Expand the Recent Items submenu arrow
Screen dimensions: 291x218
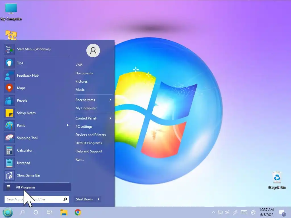(111, 100)
